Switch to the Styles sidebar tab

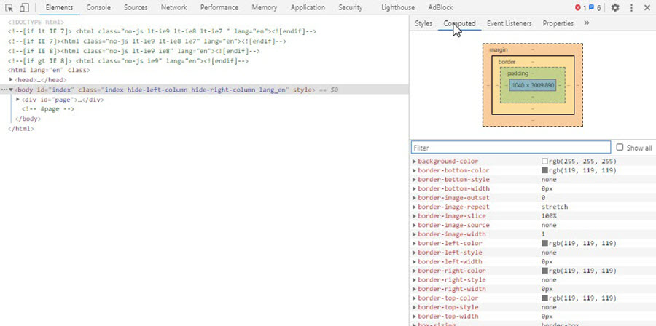[x=423, y=23]
